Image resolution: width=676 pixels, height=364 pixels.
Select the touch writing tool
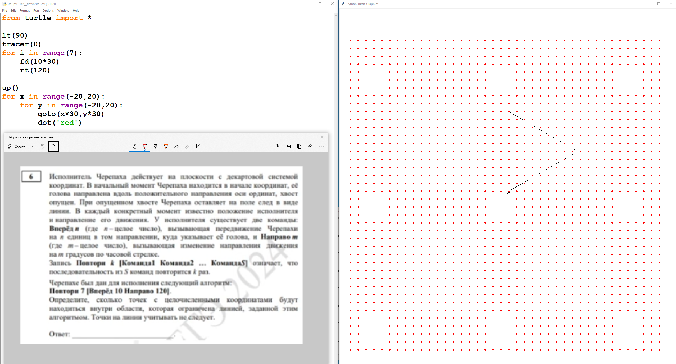pyautogui.click(x=134, y=147)
